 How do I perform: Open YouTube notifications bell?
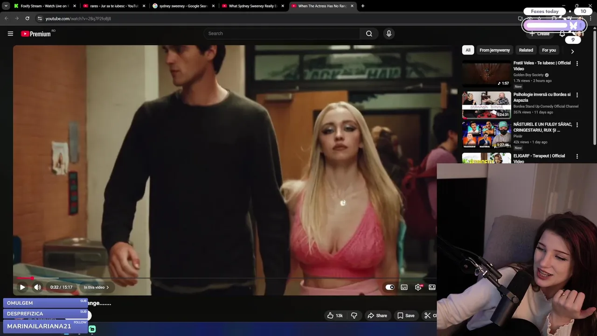(562, 34)
